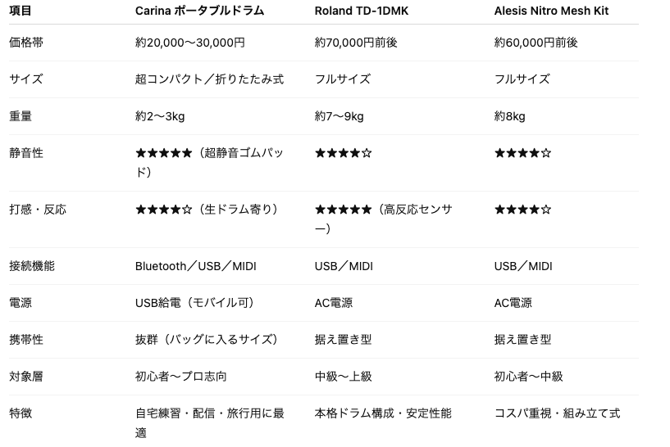Select the 価格帯 row label
670x447 pixels.
tap(26, 43)
